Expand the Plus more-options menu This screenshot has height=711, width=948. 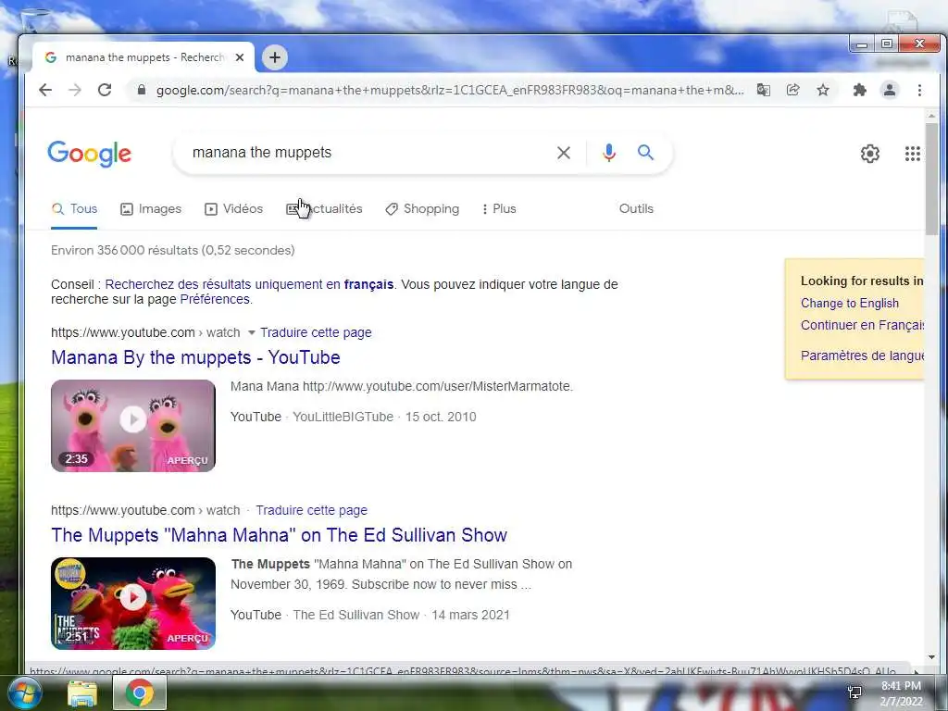[499, 208]
